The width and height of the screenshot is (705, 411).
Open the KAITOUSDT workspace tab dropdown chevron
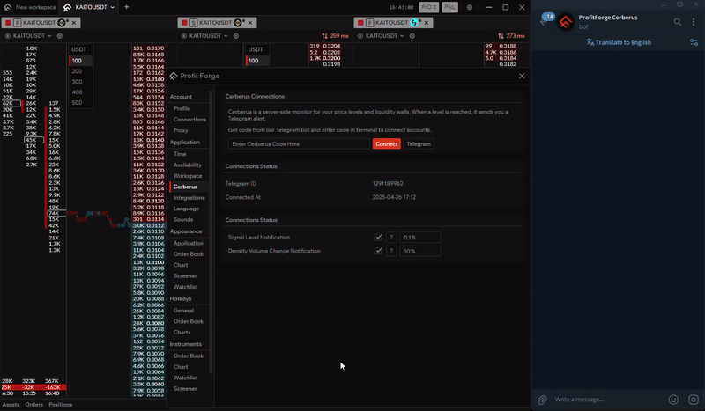[113, 7]
